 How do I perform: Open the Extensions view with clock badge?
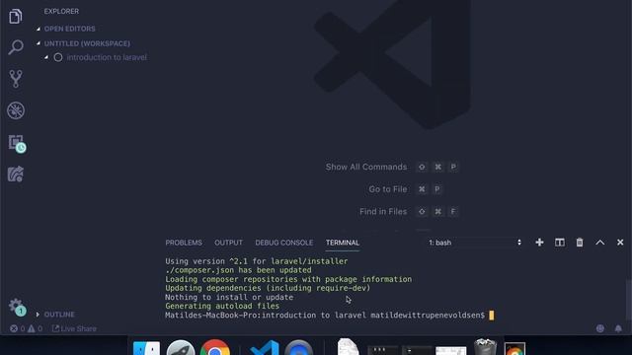[17, 143]
